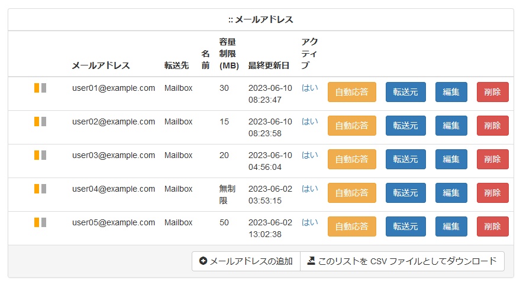This screenshot has width=523, height=289.
Task: Open 自動応答 settings for user01@example.com
Action: [352, 92]
